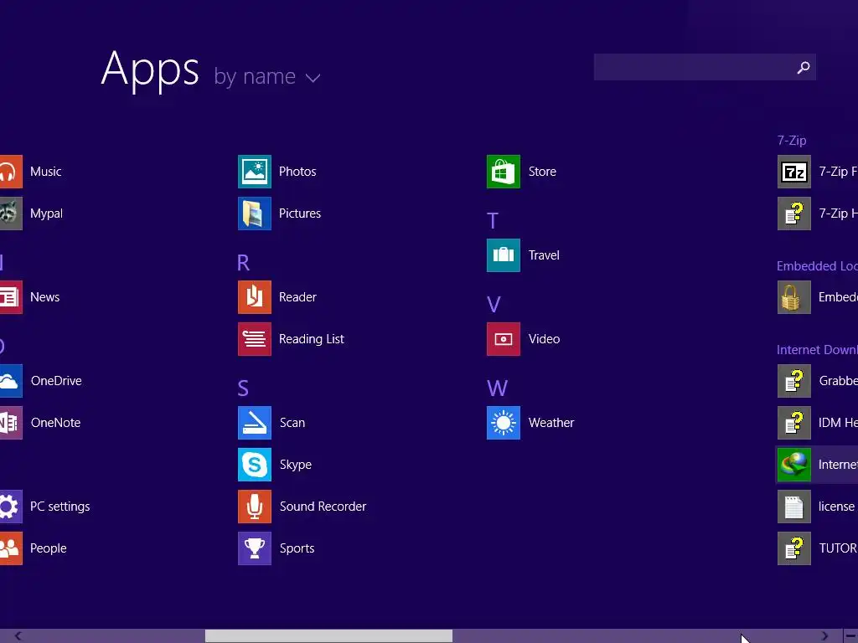Open the People app icon
Image resolution: width=858 pixels, height=643 pixels.
11,548
